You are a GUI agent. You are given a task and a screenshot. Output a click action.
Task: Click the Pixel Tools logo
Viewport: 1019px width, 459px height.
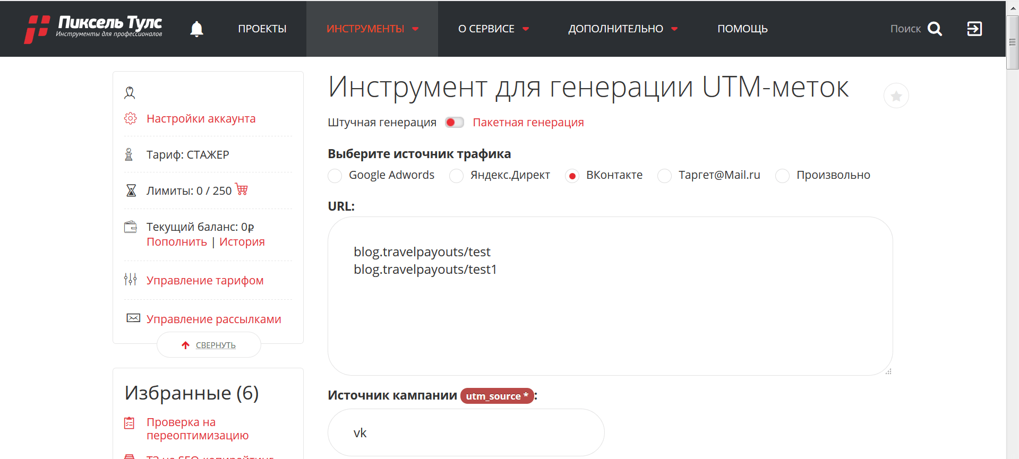pos(93,29)
